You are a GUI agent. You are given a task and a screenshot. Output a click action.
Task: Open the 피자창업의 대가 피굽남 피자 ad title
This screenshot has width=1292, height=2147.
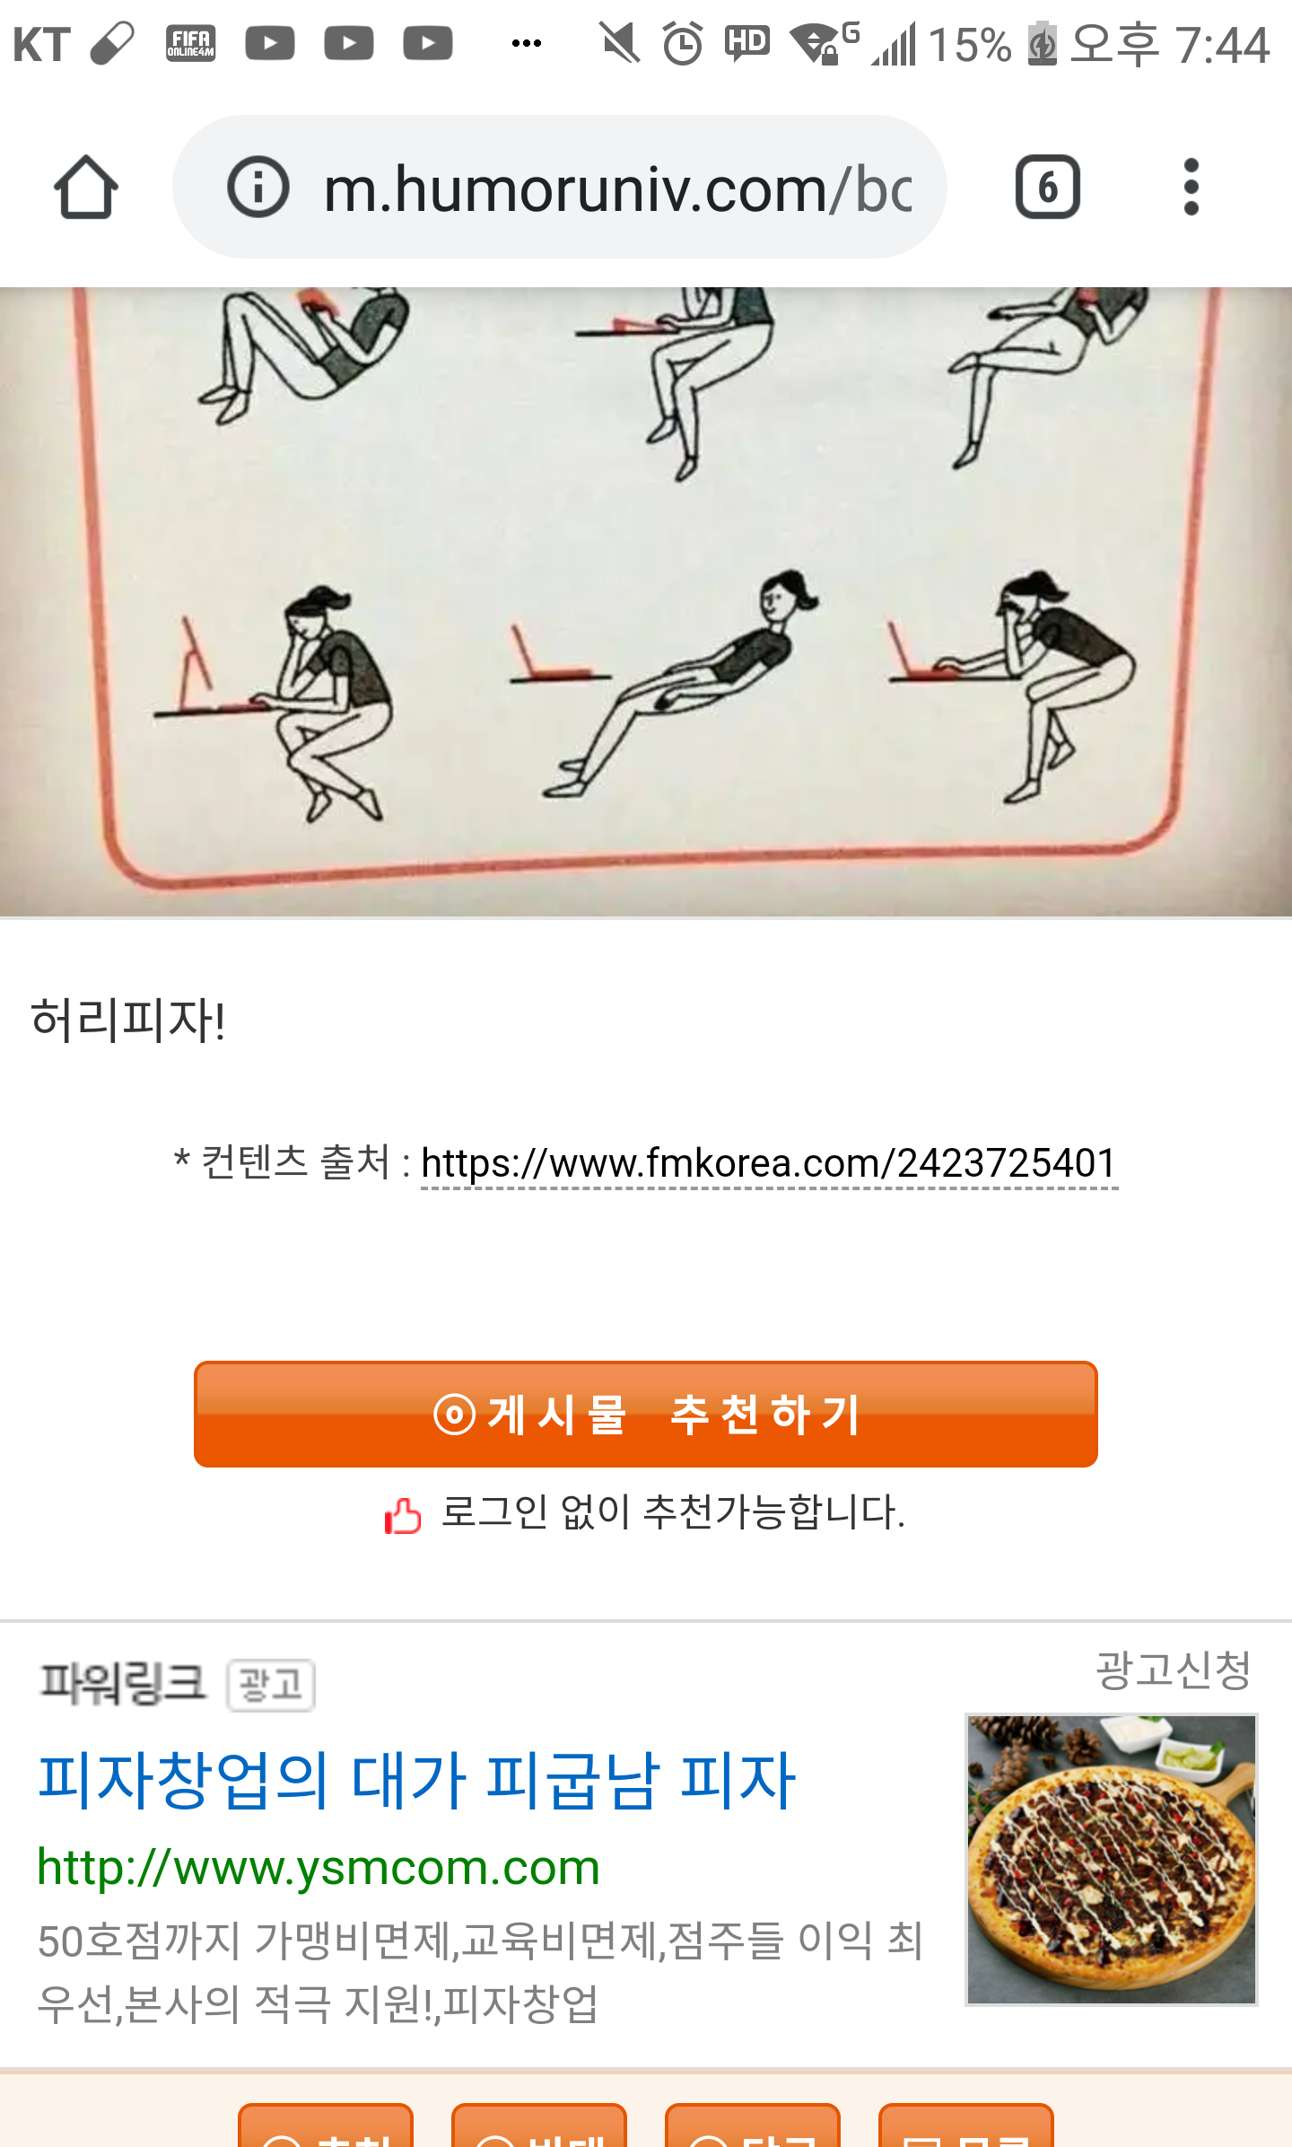pyautogui.click(x=416, y=1780)
